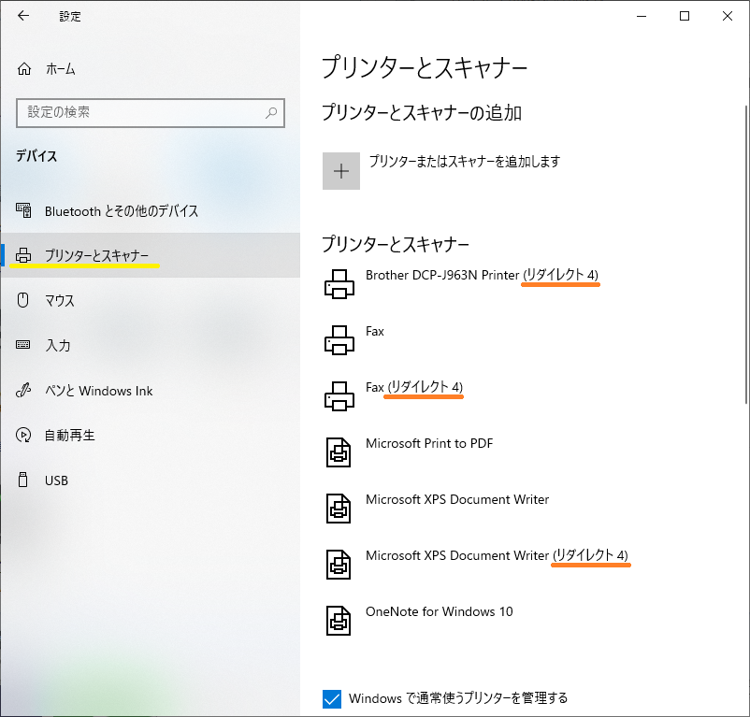The height and width of the screenshot is (717, 750).
Task: Click the printer icon beside Brother DCP-J963N Printer
Action: point(339,282)
